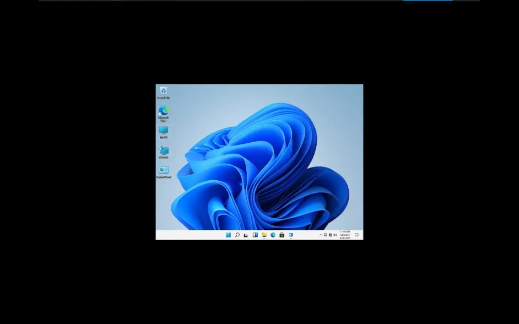The width and height of the screenshot is (519, 324).
Task: Select the This PC desktop icon
Action: click(164, 132)
